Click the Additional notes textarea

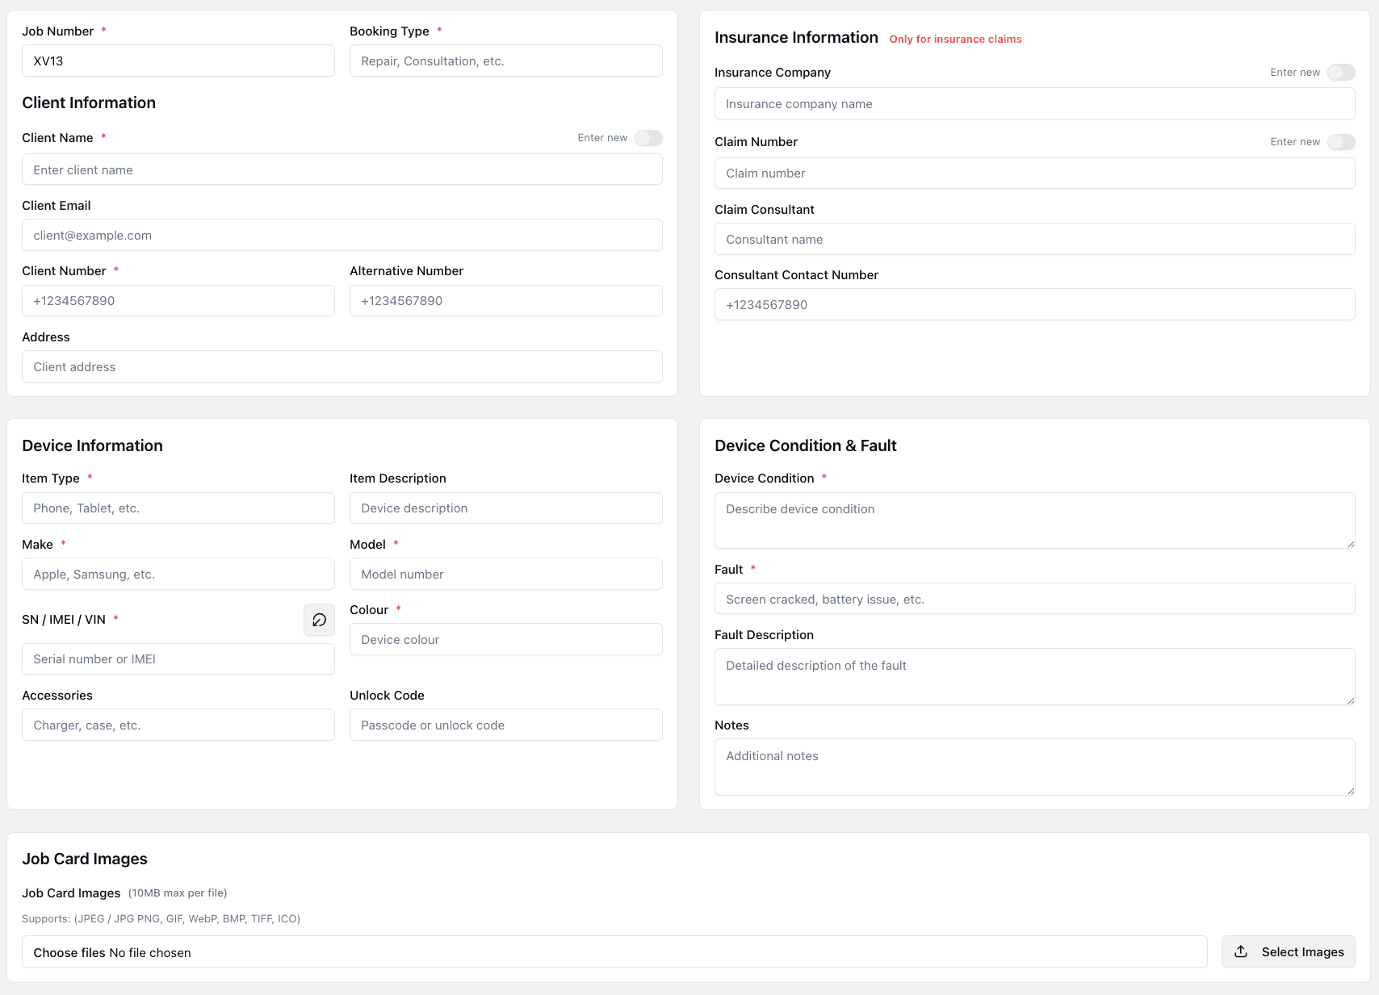click(1034, 767)
